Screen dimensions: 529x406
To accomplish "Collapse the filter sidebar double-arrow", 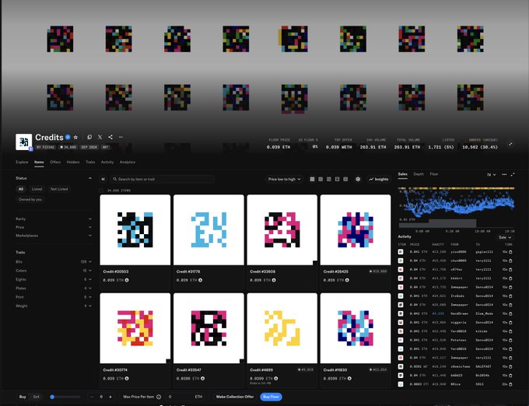I will coord(103,179).
